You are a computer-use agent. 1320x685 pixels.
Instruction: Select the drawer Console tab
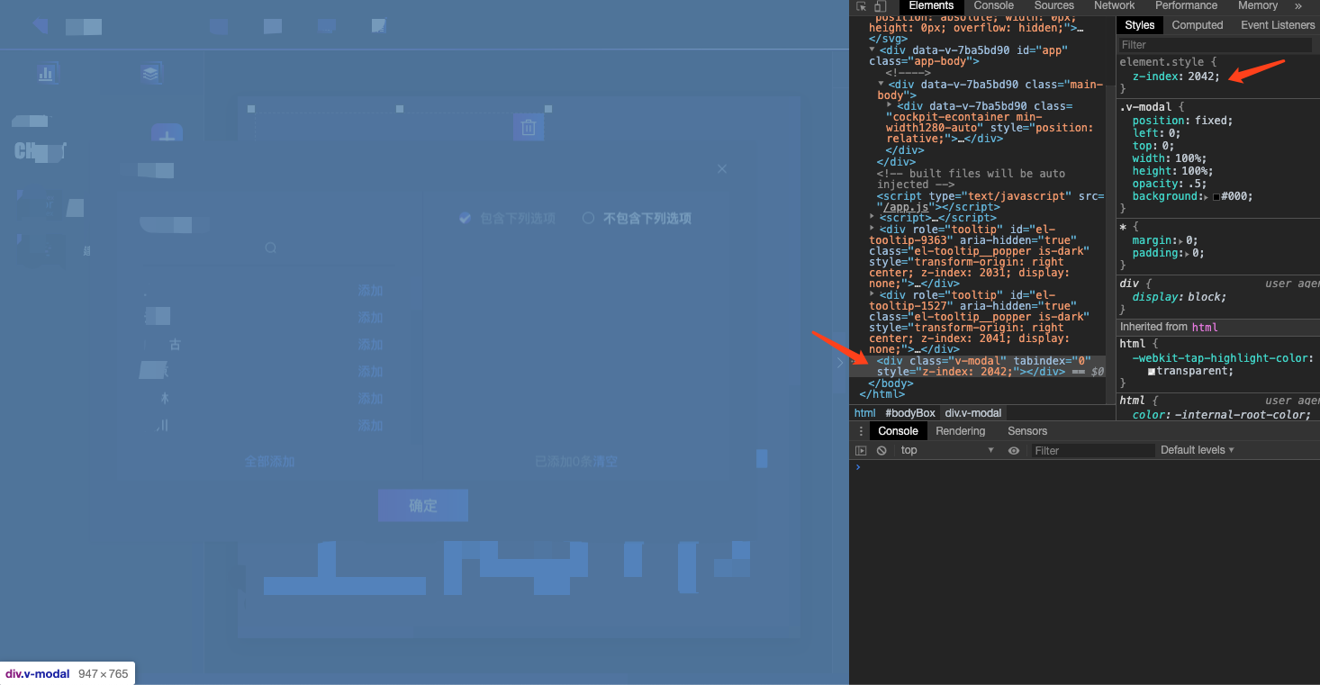tap(898, 431)
